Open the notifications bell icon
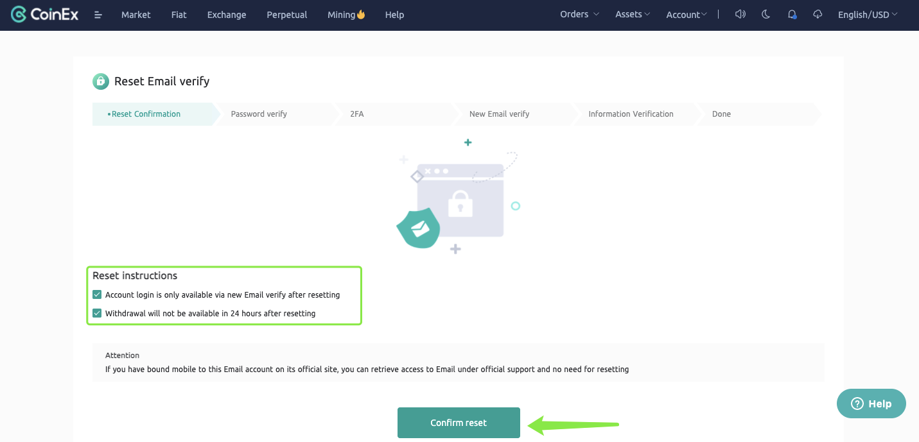Screen dimensions: 919x442 click(x=792, y=14)
